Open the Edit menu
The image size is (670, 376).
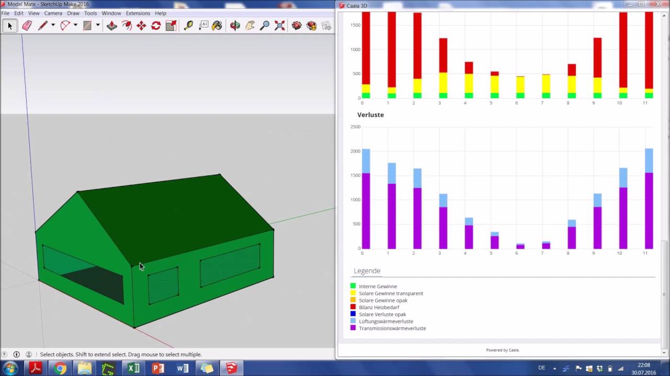click(18, 13)
